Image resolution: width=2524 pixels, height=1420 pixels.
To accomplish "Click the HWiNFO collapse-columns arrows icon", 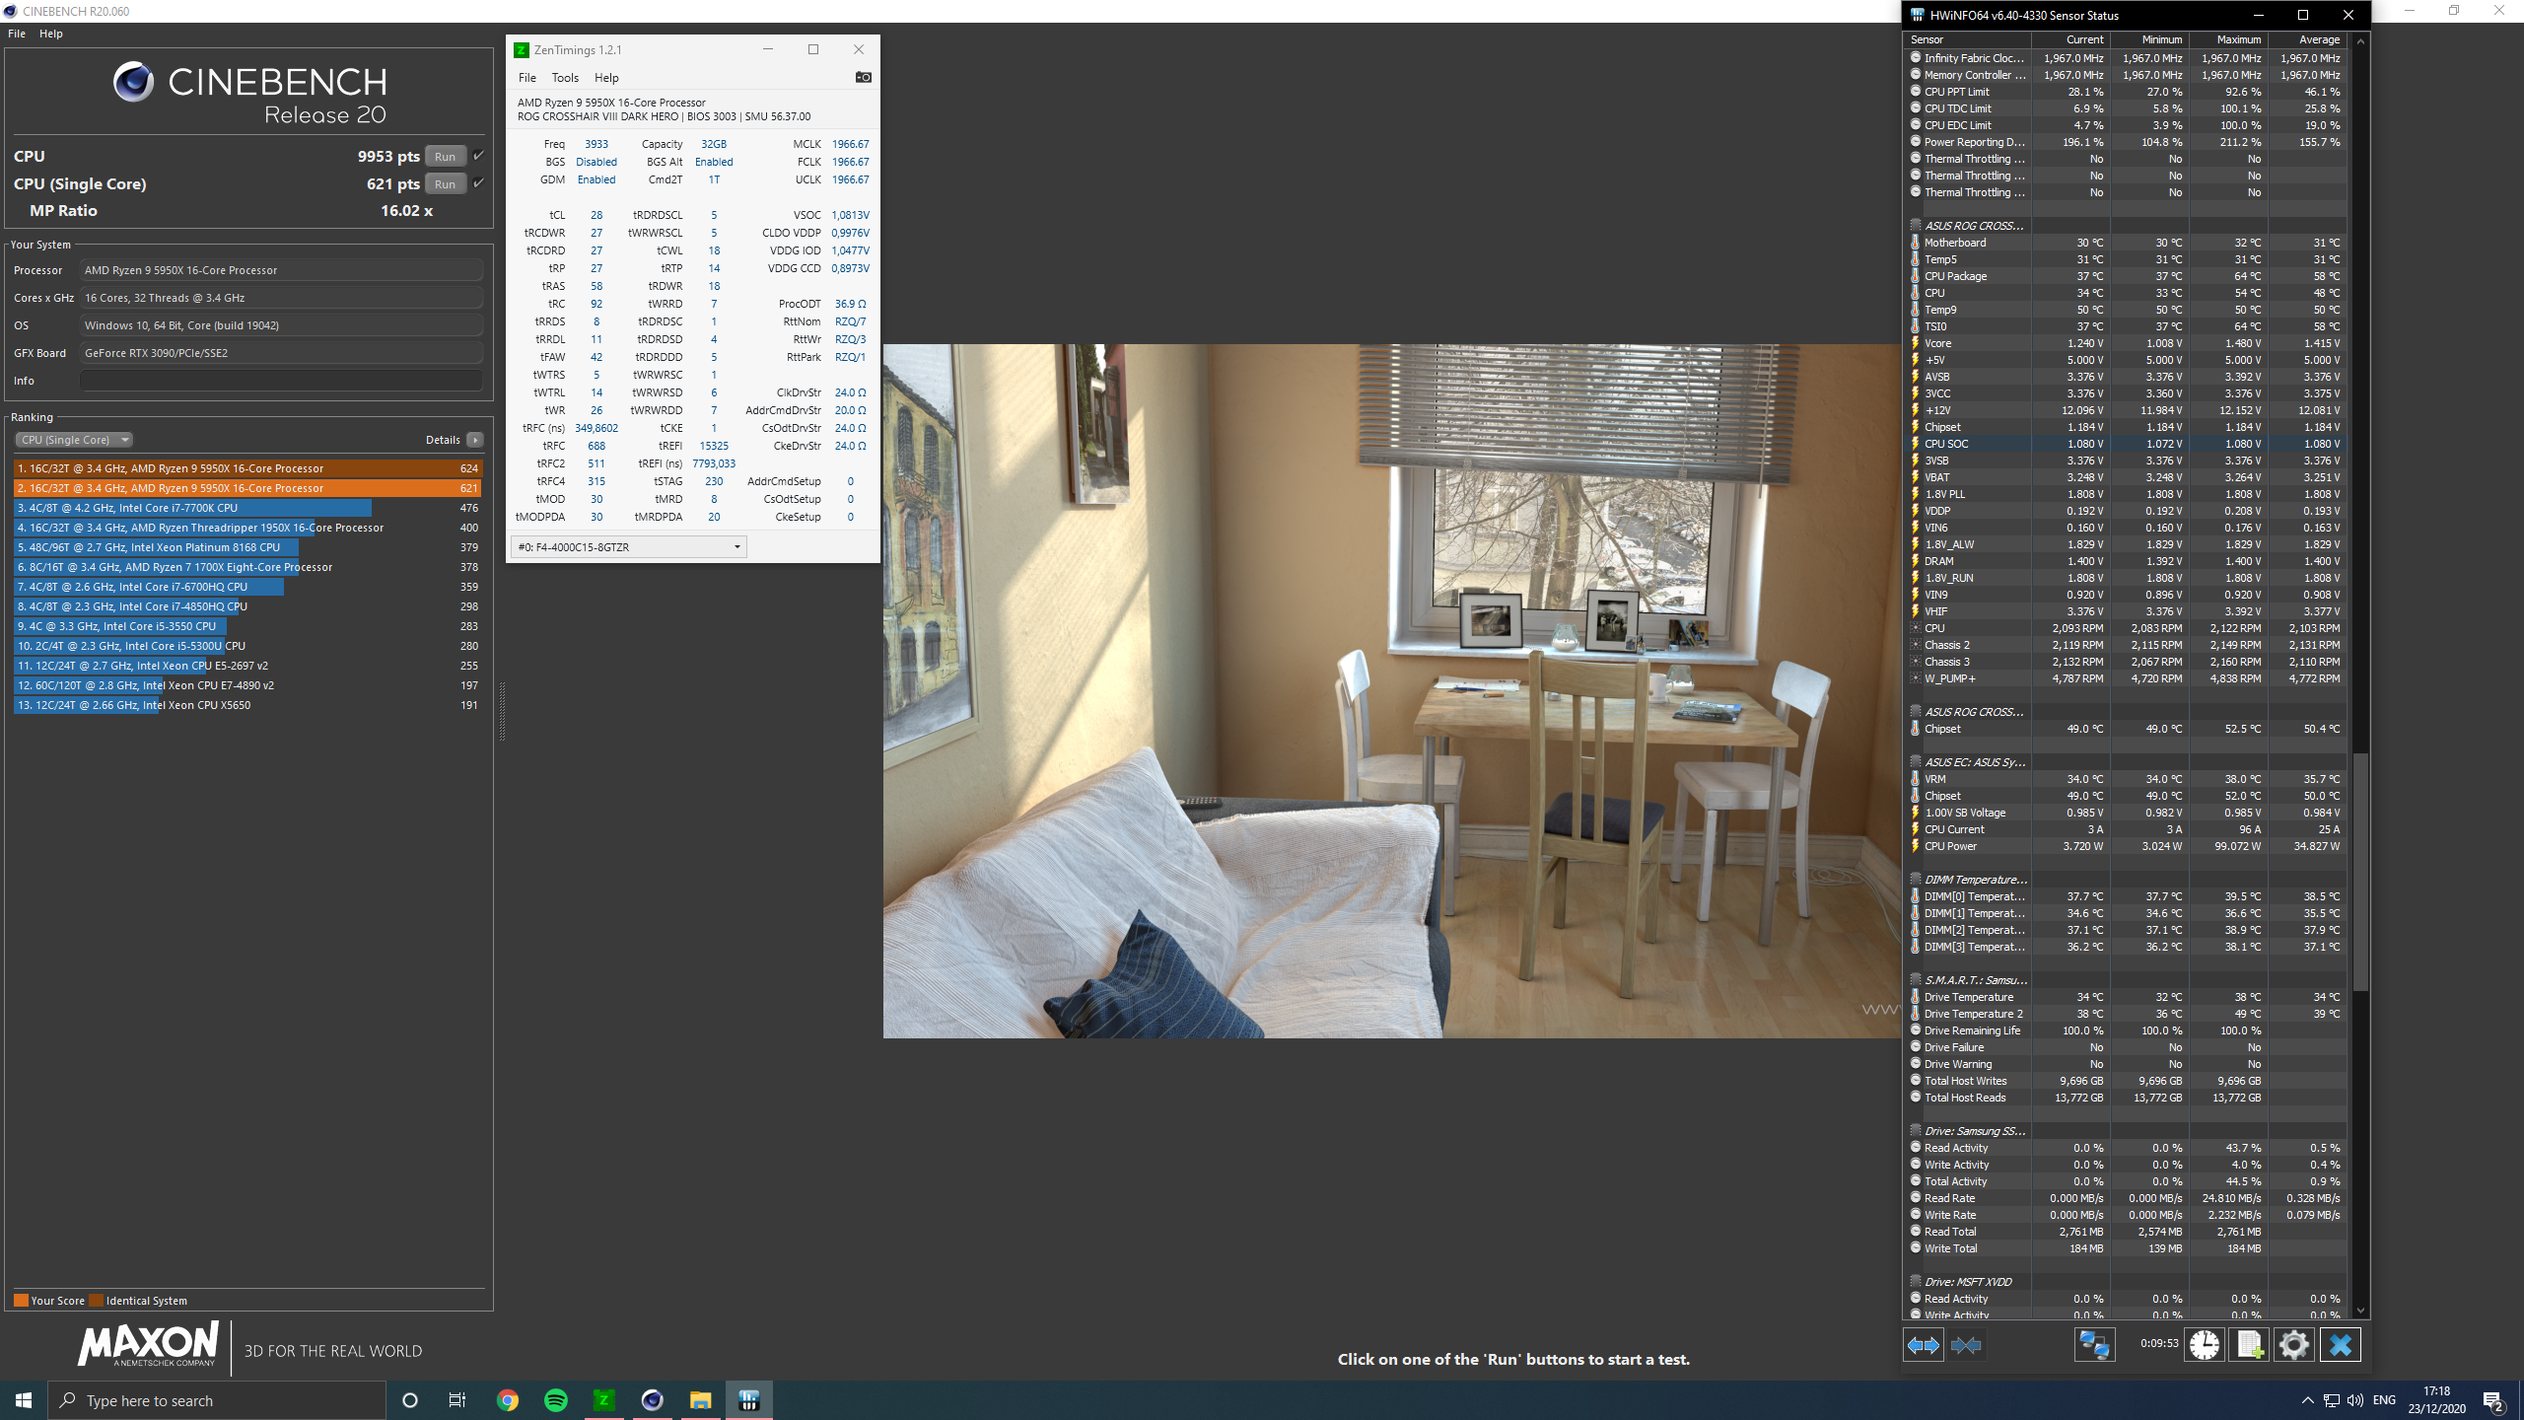I will pos(1966,1345).
